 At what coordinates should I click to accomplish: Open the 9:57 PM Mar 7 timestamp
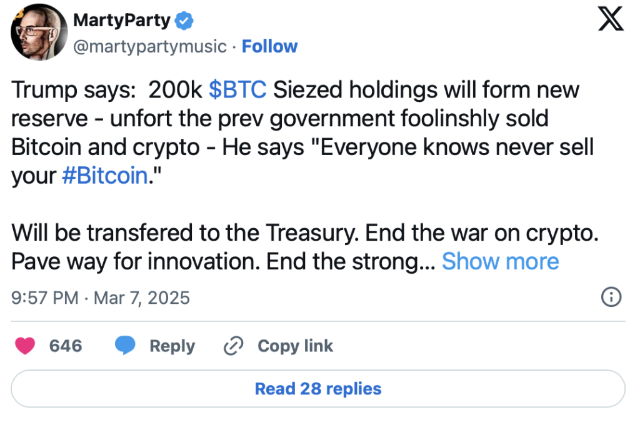pyautogui.click(x=100, y=298)
